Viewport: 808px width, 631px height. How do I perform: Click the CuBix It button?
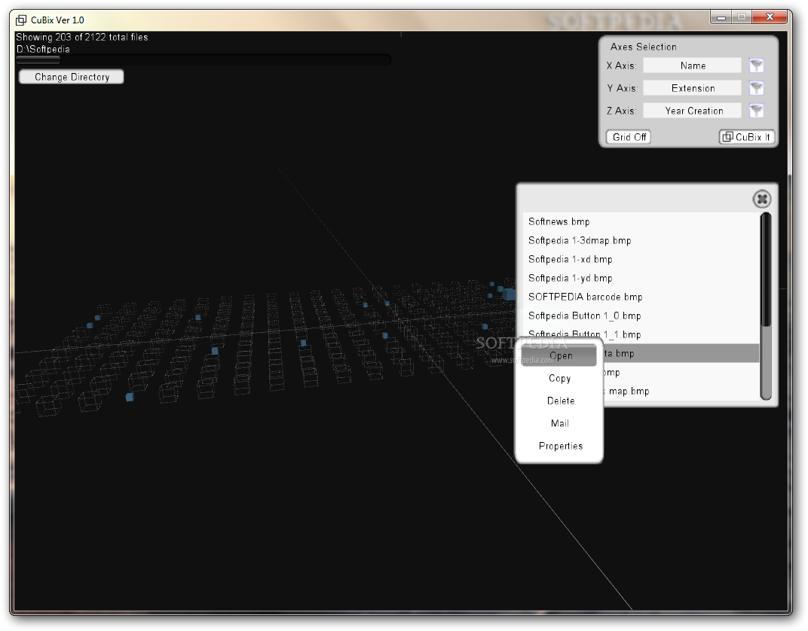(747, 137)
